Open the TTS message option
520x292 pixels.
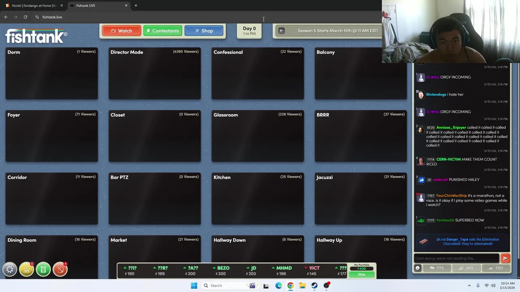coord(436,268)
